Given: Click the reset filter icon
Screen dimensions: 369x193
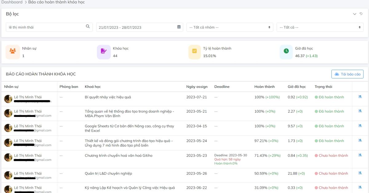Looking at the screenshot, I should (361, 14).
